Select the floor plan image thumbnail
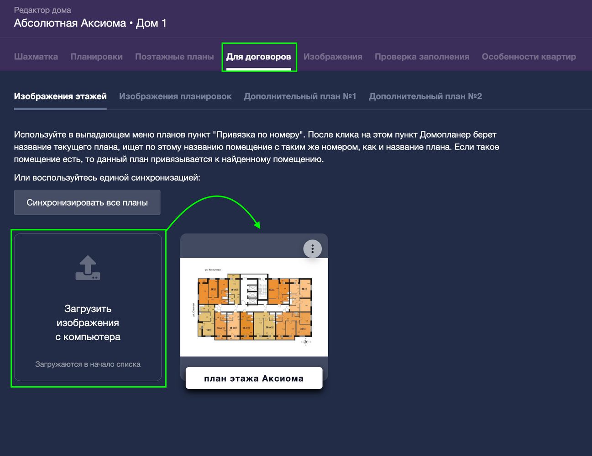The height and width of the screenshot is (456, 592). (x=254, y=307)
